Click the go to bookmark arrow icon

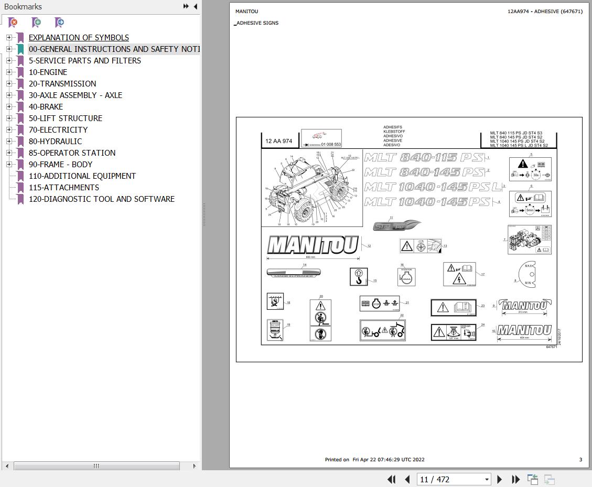(x=59, y=23)
